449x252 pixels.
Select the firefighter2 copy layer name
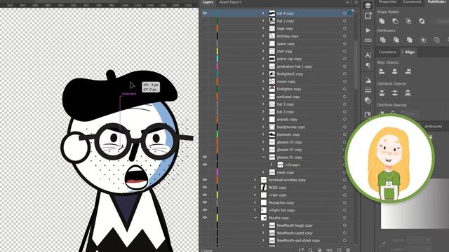coord(290,73)
